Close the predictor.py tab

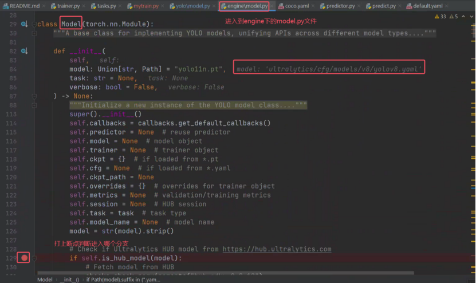pyautogui.click(x=359, y=6)
